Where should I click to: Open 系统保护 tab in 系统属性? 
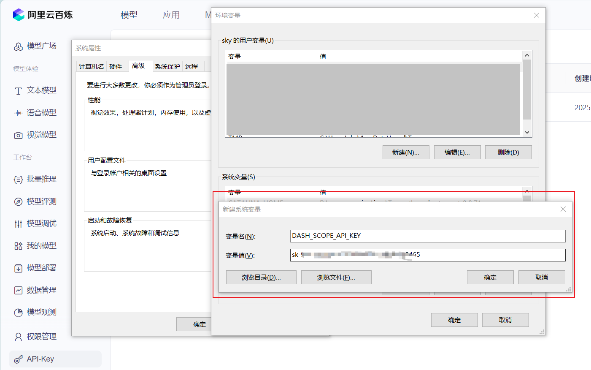(x=167, y=66)
